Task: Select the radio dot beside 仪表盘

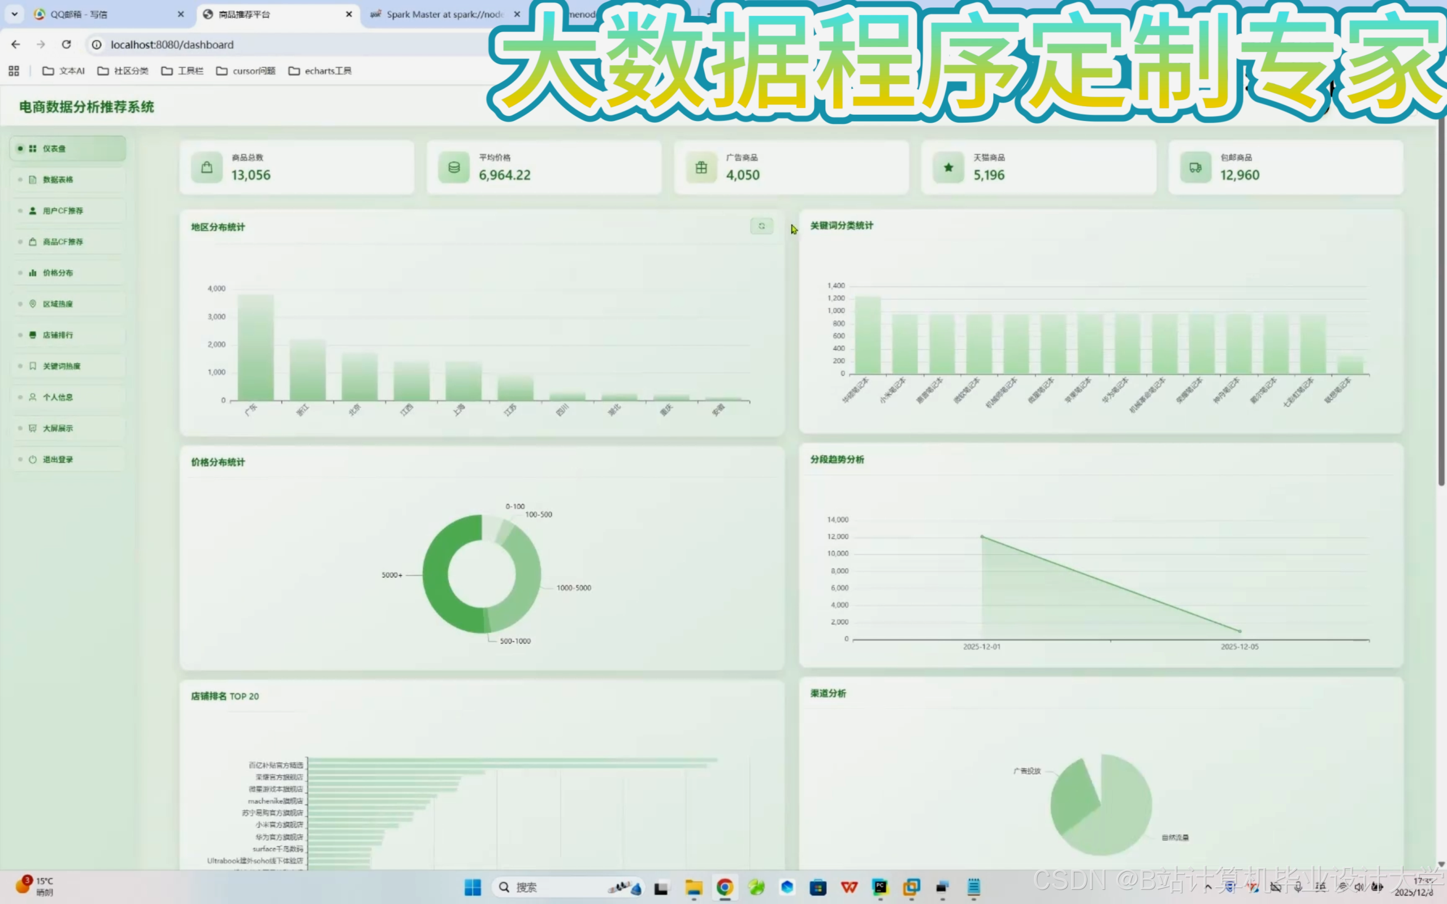Action: (20, 148)
